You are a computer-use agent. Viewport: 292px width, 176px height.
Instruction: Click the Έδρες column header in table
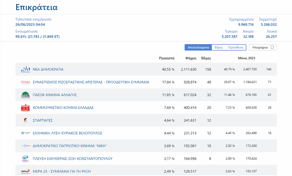pyautogui.click(x=206, y=58)
